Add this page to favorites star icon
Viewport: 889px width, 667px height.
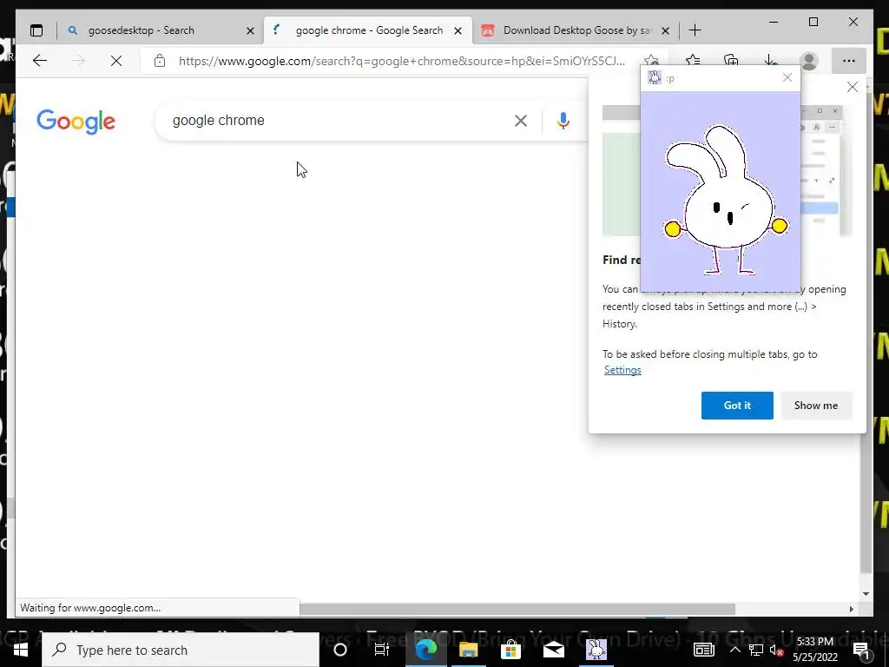651,61
